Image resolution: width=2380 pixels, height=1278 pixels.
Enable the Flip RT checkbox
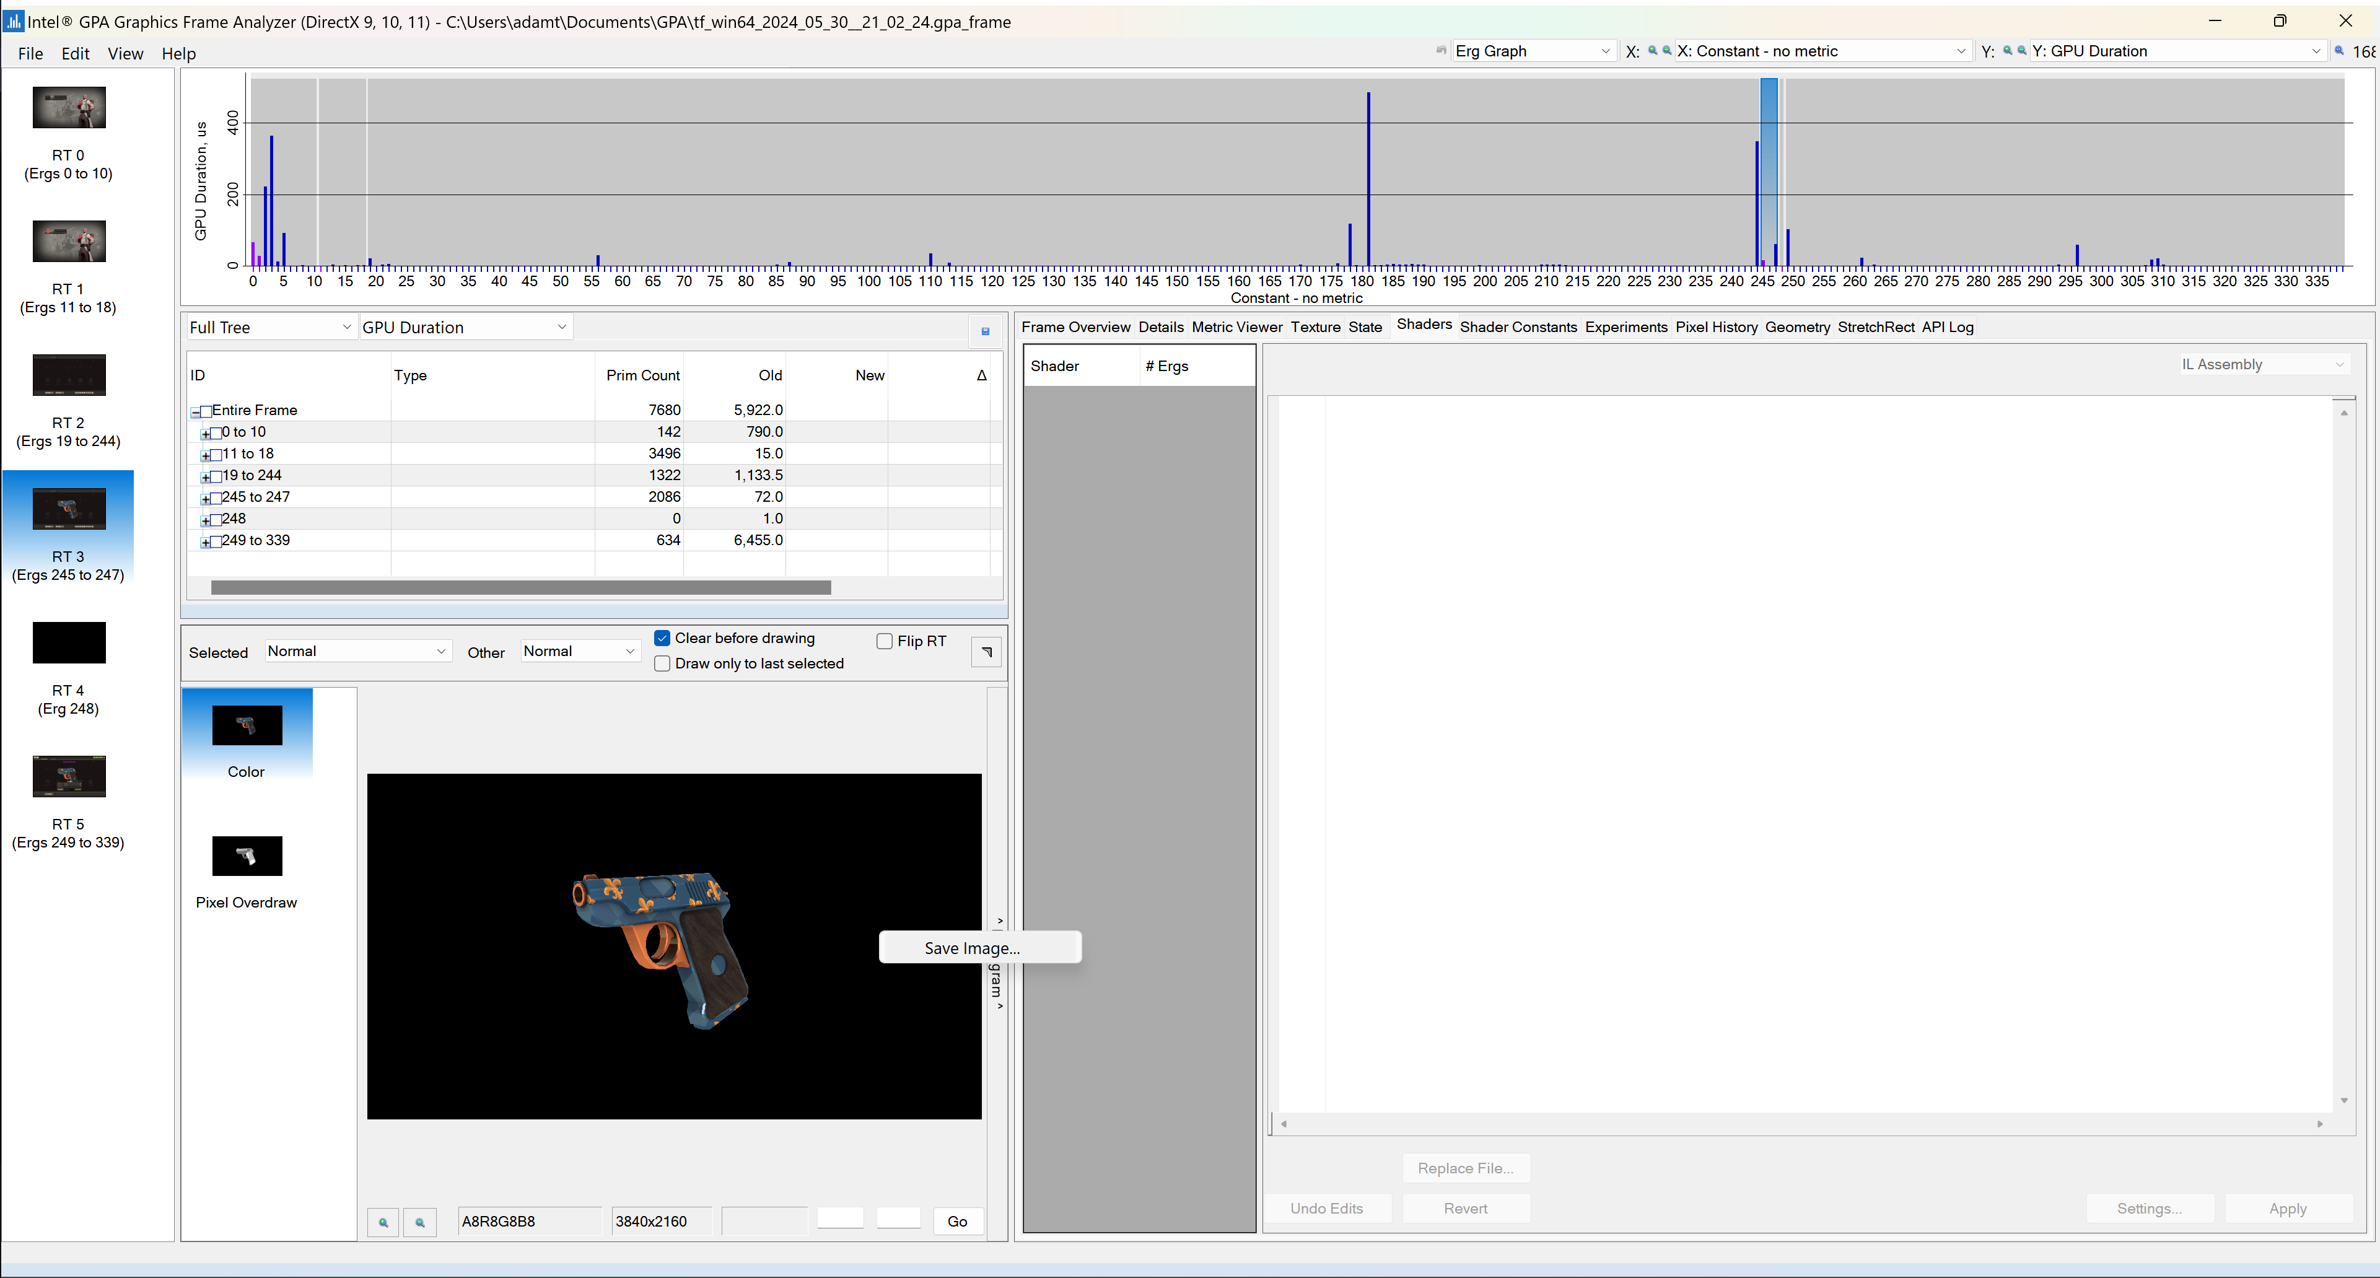point(884,641)
